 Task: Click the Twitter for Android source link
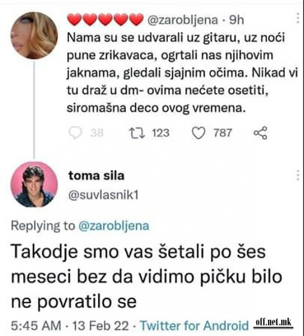pos(194,326)
